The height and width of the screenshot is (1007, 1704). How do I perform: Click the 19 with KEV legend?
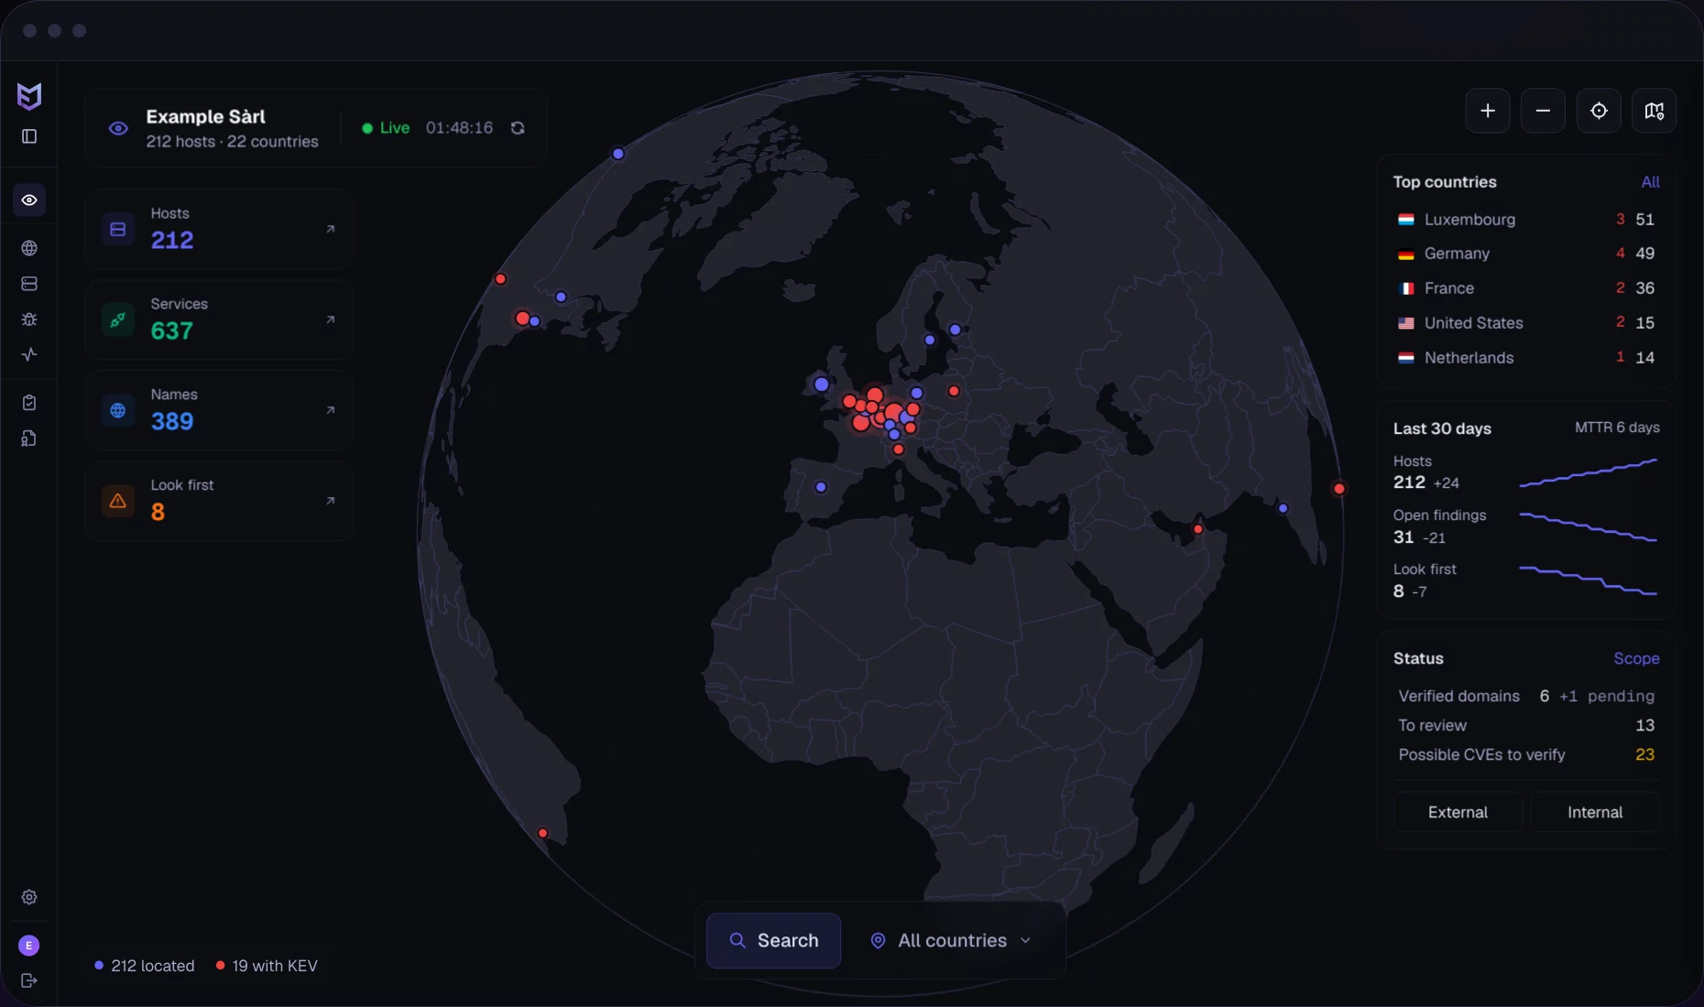[267, 966]
